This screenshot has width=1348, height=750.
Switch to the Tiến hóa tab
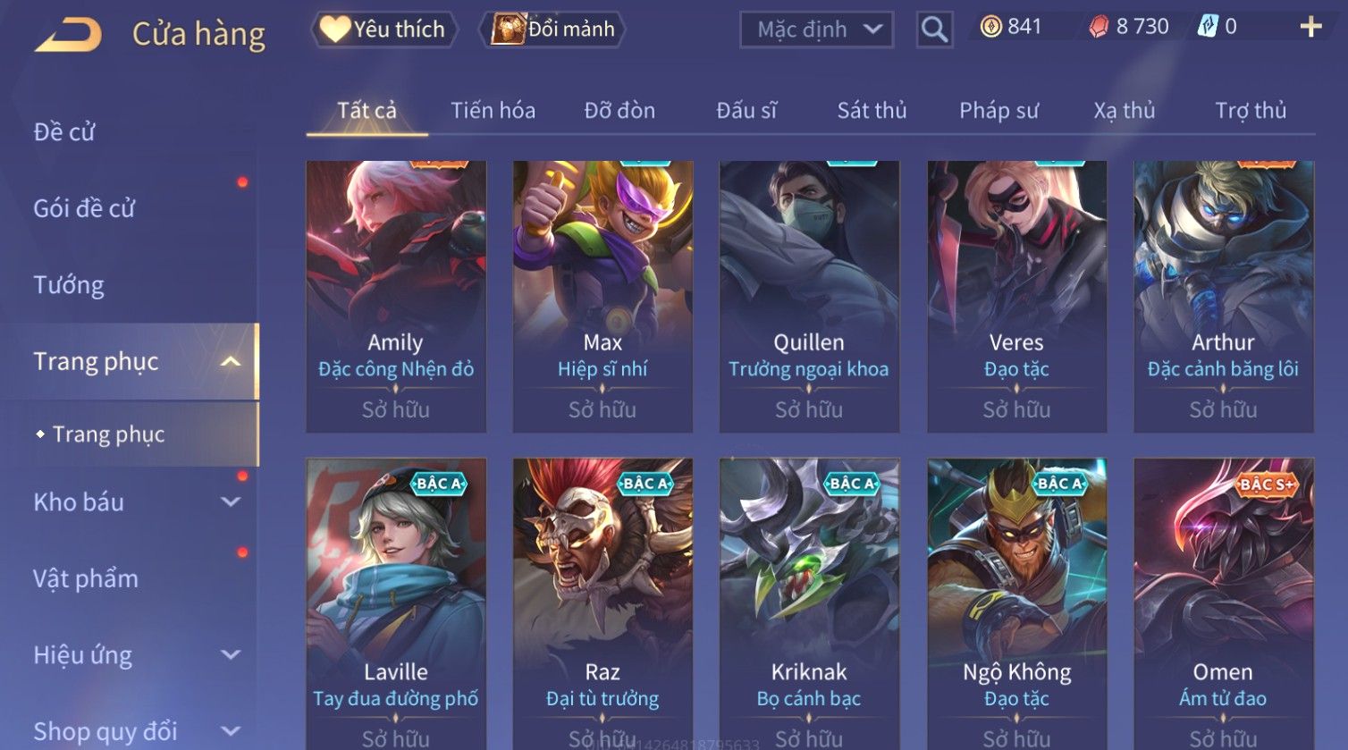click(493, 111)
